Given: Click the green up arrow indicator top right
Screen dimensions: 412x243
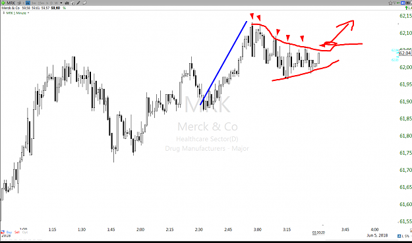Looking at the screenshot, I should (x=407, y=8).
